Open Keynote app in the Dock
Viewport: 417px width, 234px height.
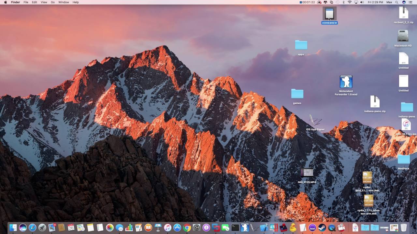coord(158,227)
